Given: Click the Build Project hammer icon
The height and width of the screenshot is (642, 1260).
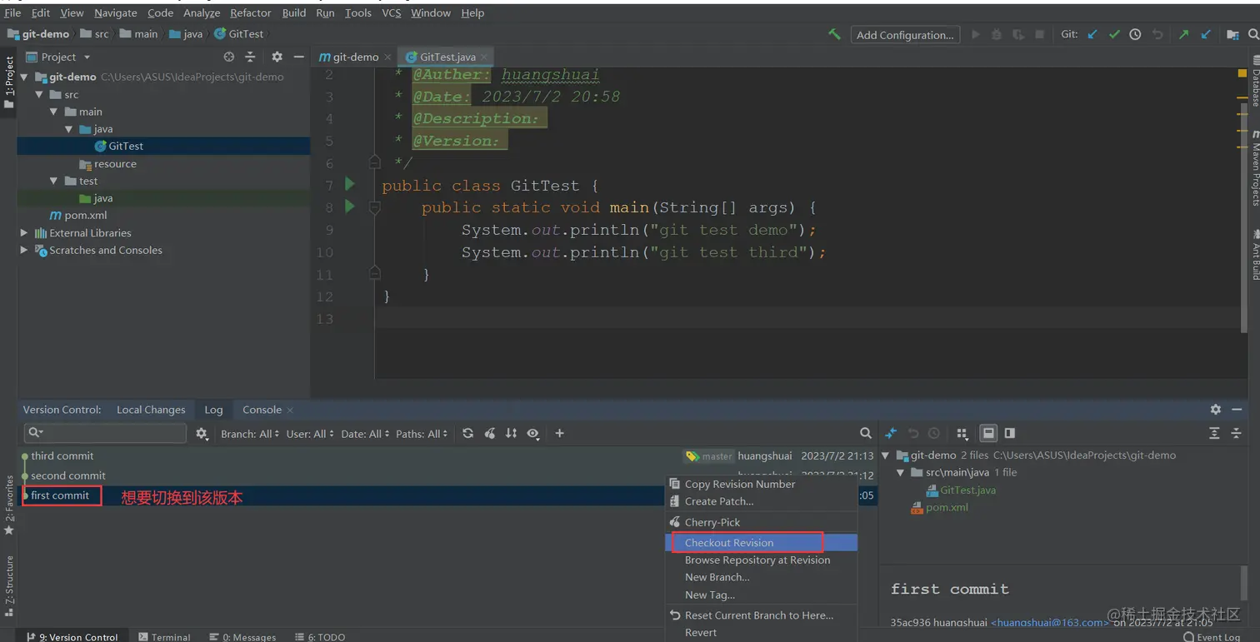Looking at the screenshot, I should click(834, 34).
